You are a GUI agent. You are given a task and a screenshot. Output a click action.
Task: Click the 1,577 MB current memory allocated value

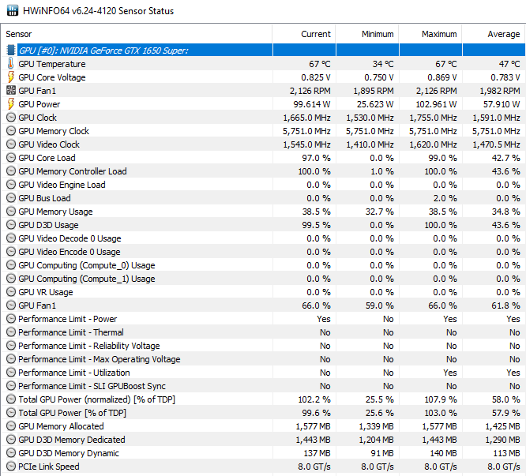(313, 426)
